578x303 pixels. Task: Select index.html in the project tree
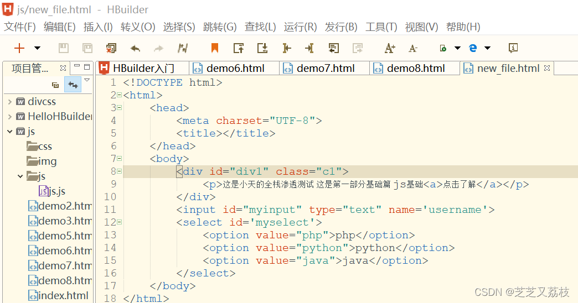(x=59, y=296)
